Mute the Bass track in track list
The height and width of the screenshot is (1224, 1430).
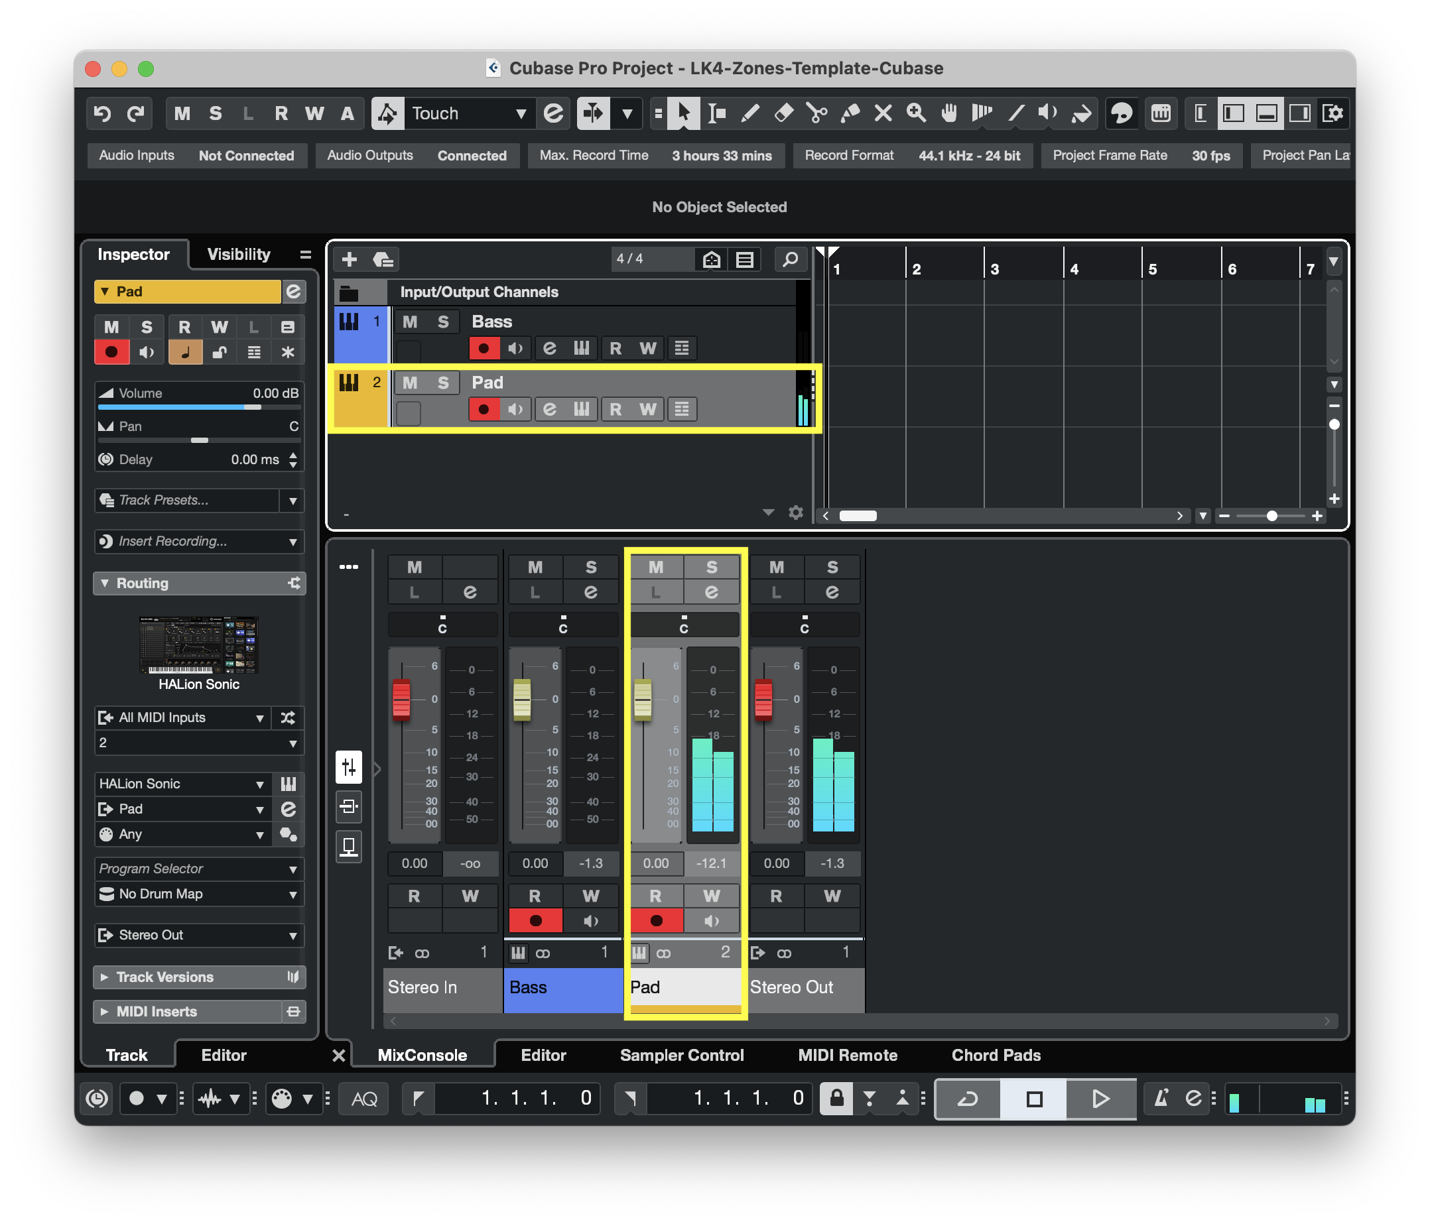410,322
